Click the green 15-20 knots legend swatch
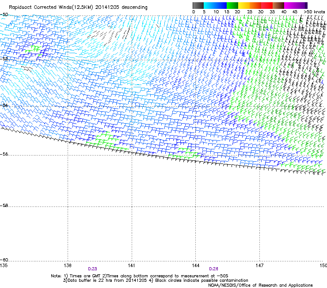This screenshot has width=327, height=288. (x=232, y=5)
